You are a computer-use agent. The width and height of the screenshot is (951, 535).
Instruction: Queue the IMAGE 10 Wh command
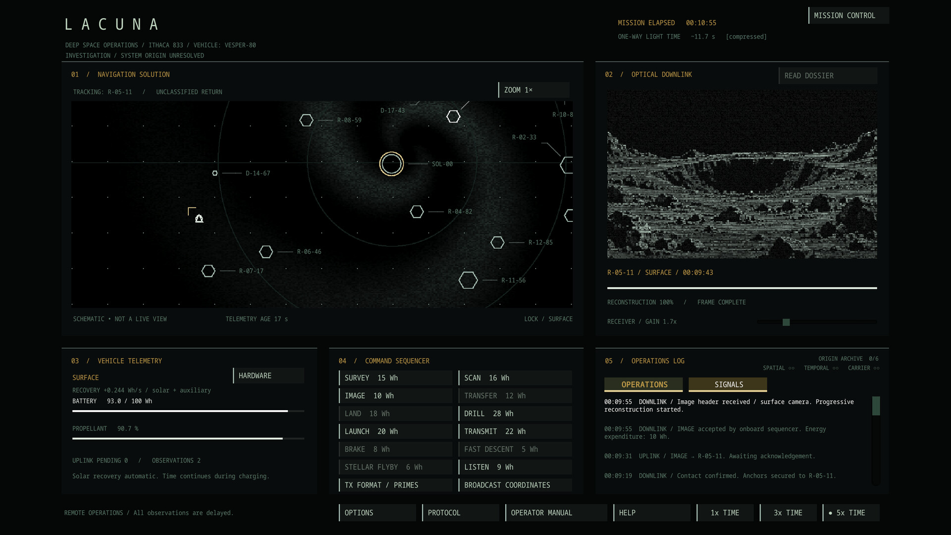[395, 396]
